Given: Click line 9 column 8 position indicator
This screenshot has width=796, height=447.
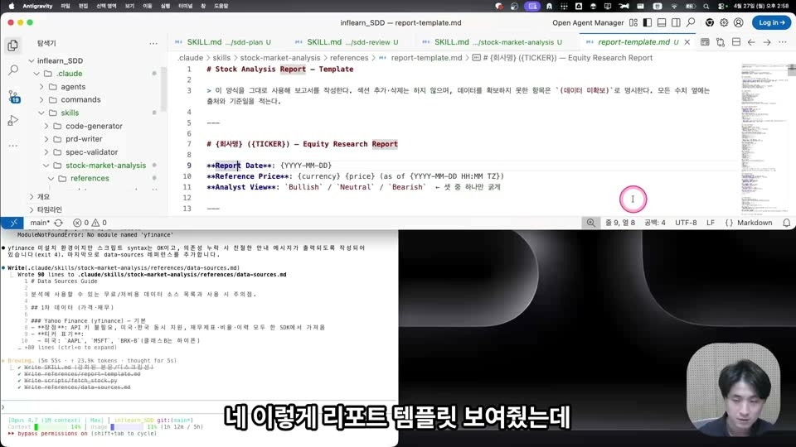Looking at the screenshot, I should [x=620, y=223].
